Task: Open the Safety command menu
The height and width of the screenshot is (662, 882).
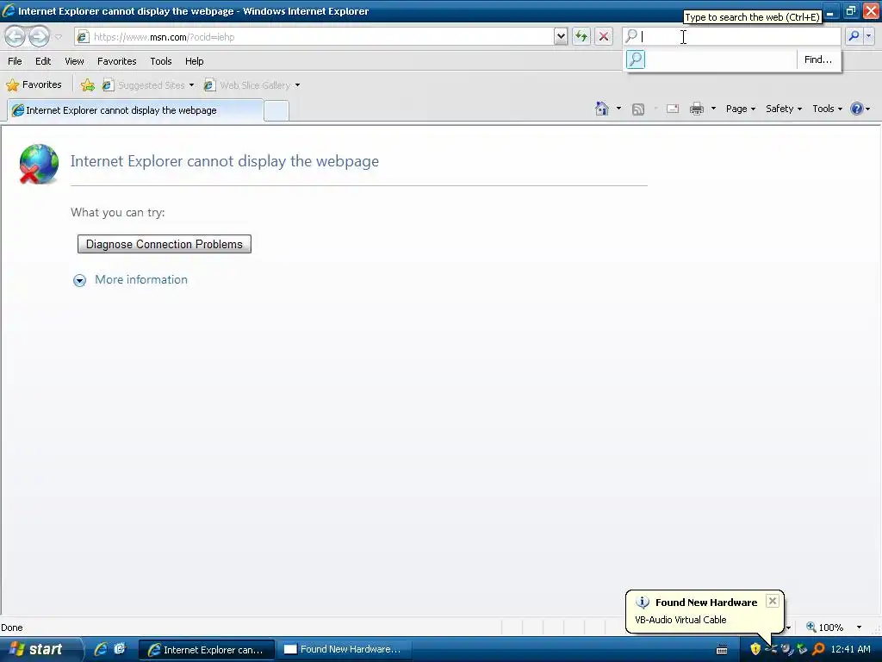Action: tap(784, 109)
